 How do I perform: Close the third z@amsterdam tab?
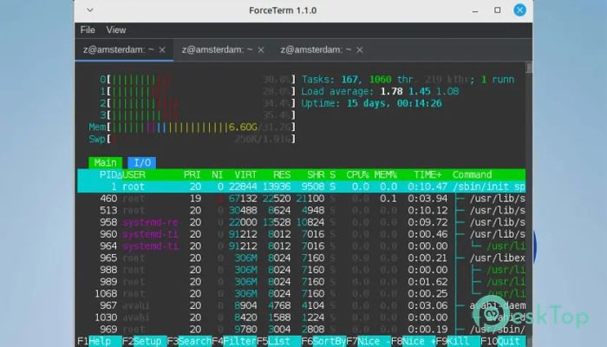360,50
